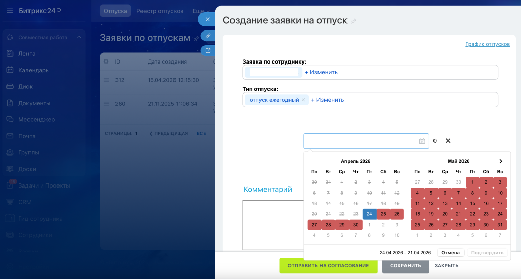The height and width of the screenshot is (279, 521).
Task: Click the copy link icon on panel edge
Action: coord(207,36)
